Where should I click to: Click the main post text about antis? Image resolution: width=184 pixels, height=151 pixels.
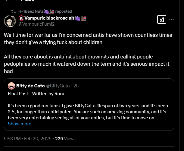tap(88, 53)
